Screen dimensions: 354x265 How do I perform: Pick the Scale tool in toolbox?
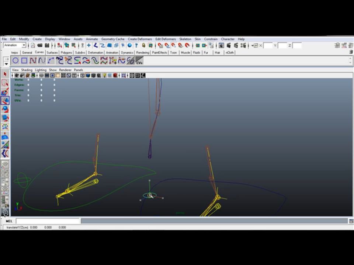pos(5,118)
